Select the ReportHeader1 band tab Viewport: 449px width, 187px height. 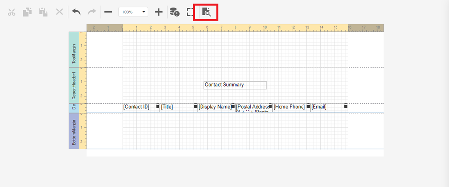[74, 86]
